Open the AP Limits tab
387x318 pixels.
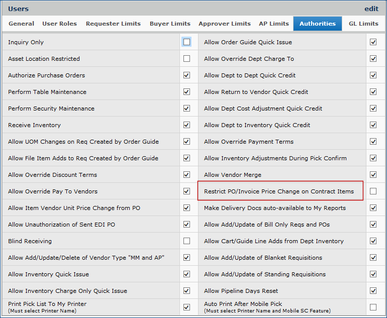(274, 24)
